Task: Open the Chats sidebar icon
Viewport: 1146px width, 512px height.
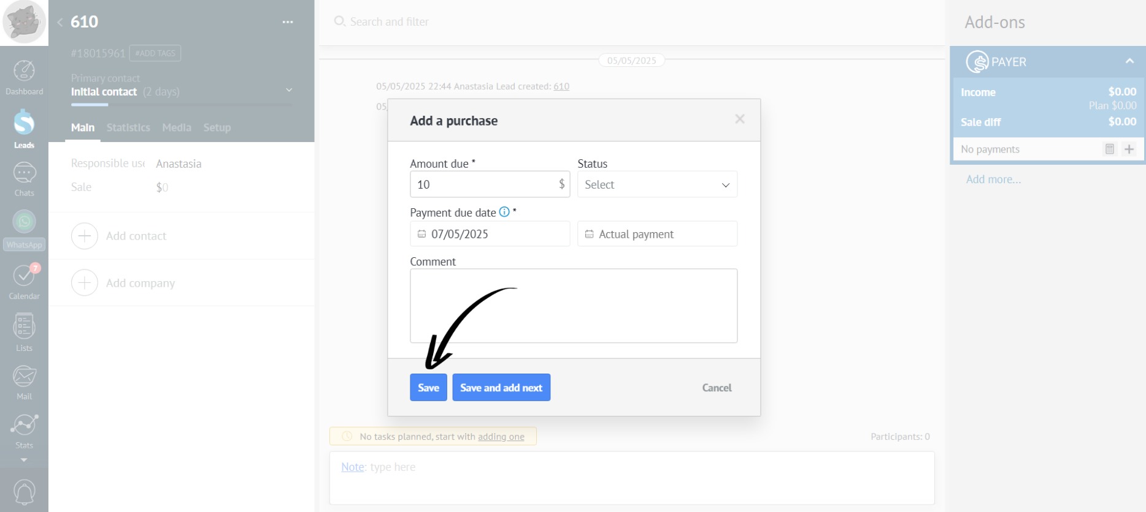Action: pos(24,179)
